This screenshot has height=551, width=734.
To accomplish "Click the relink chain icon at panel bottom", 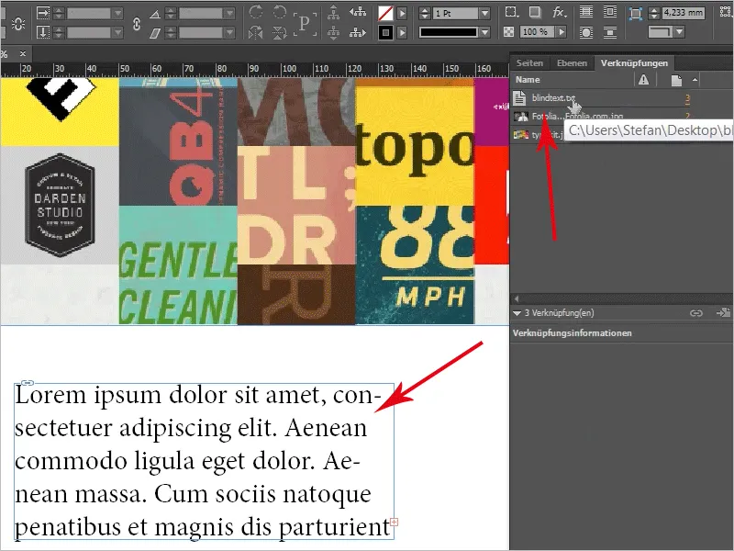I will click(x=695, y=312).
